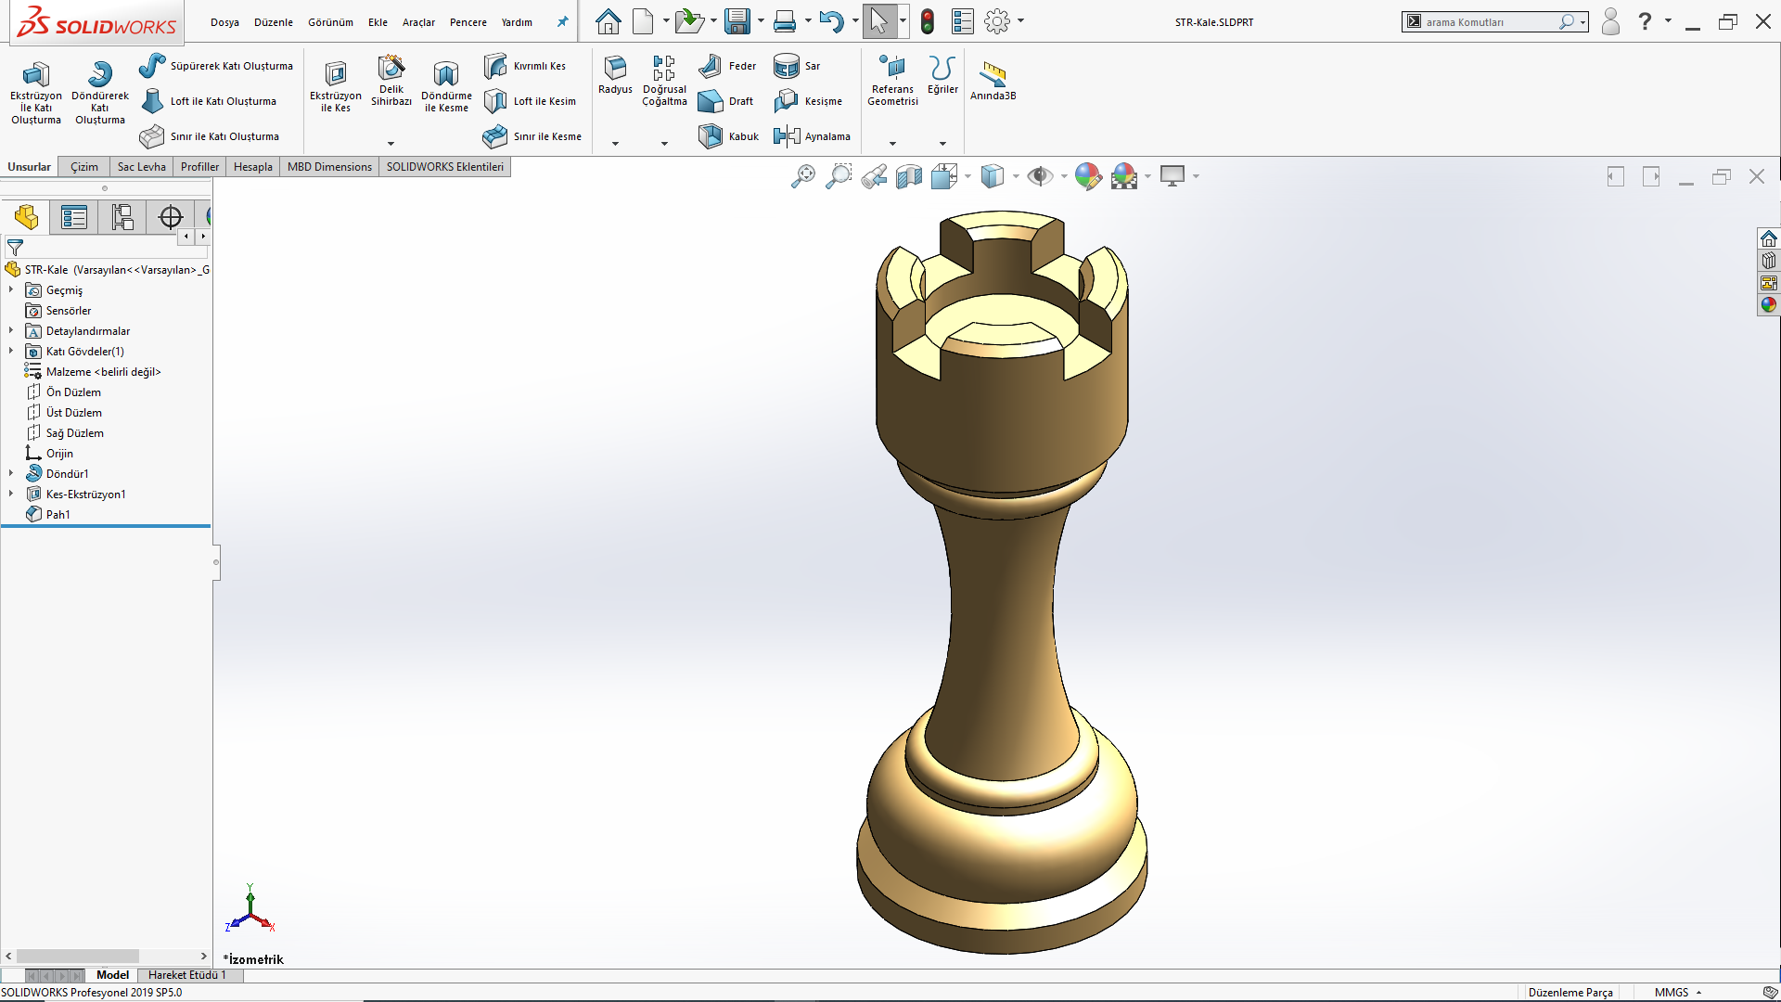Open the ConfigurationManager tab icon
The height and width of the screenshot is (1002, 1781).
[x=122, y=217]
